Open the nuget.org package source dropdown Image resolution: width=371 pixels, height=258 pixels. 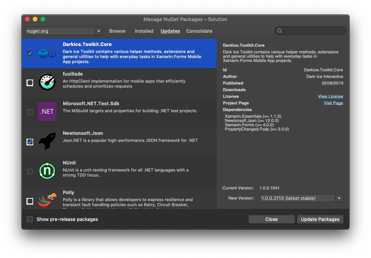click(x=64, y=31)
